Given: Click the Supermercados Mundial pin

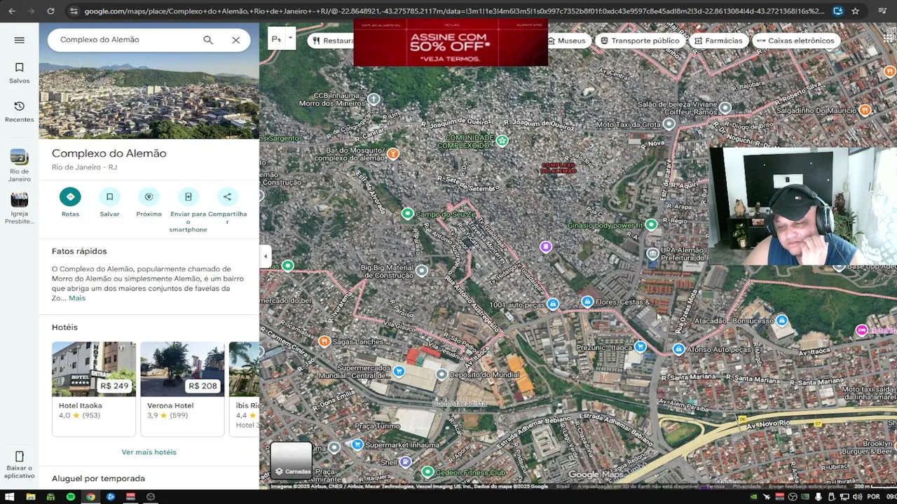Looking at the screenshot, I should 399,371.
